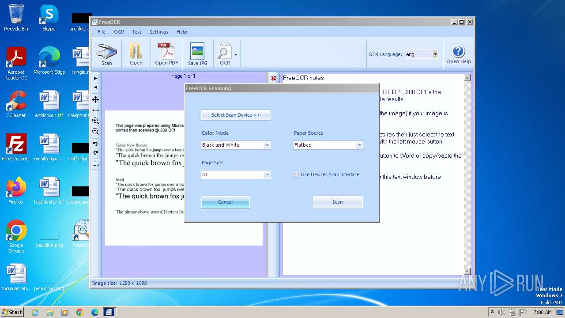Image resolution: width=565 pixels, height=318 pixels.
Task: Click the volume speaker tray icon
Action: (502, 312)
